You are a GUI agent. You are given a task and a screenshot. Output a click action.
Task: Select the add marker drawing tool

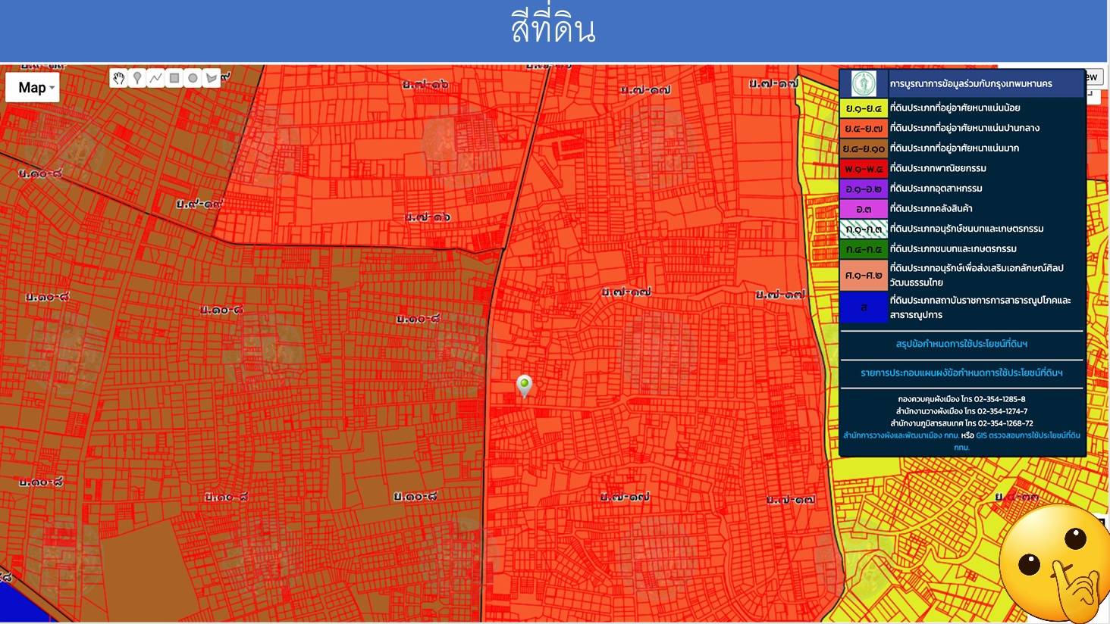pyautogui.click(x=137, y=78)
